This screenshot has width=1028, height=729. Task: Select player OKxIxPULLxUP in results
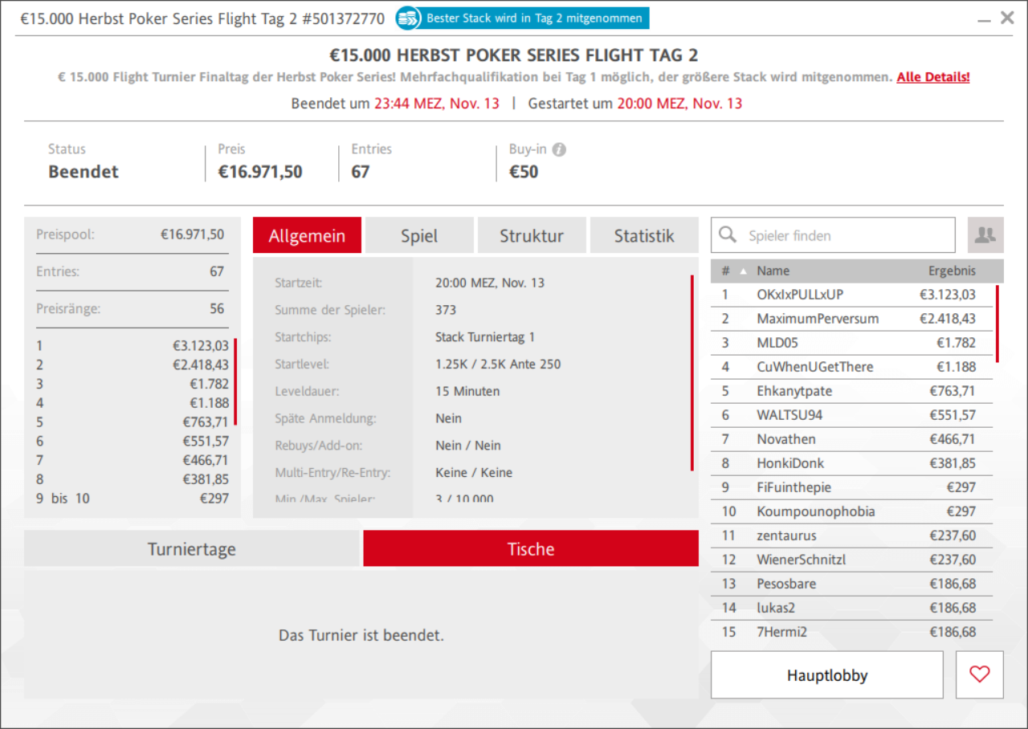pyautogui.click(x=800, y=295)
